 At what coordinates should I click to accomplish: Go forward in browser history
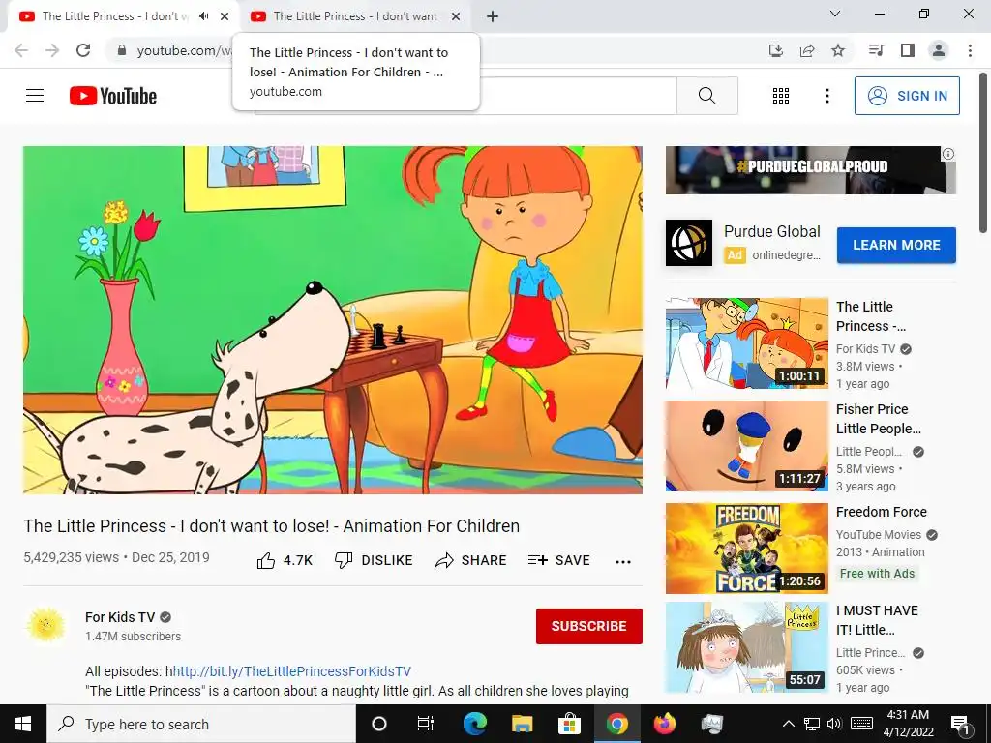[x=52, y=50]
